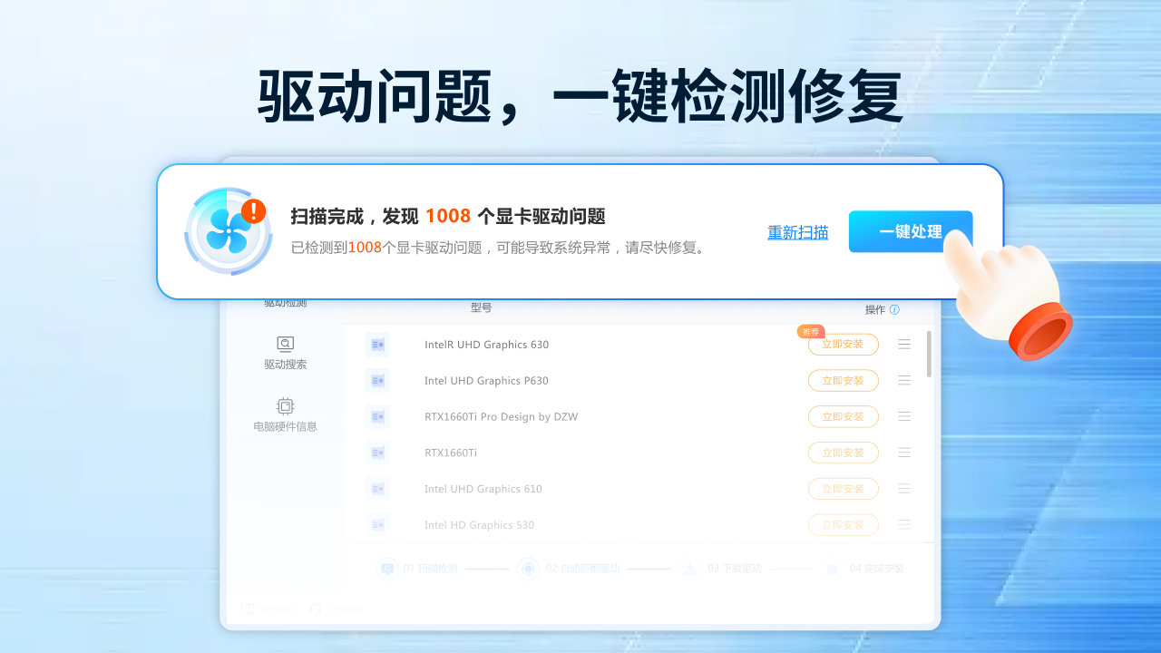Click 立即安装 for RTX1660Ti Pro Design by DZW
The width and height of the screenshot is (1161, 653).
pos(844,416)
